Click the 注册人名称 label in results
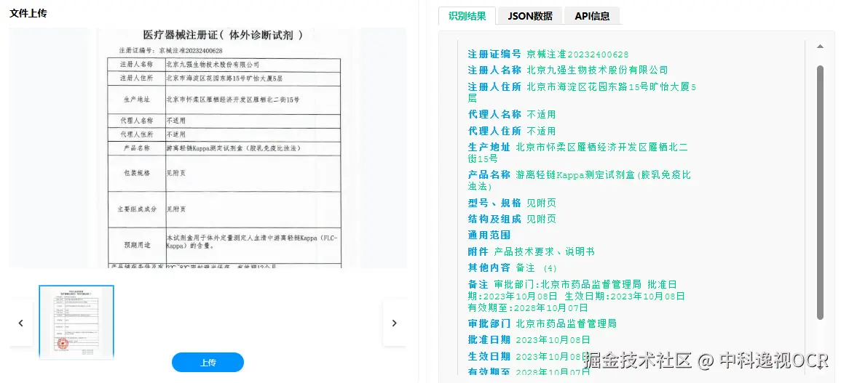This screenshot has width=841, height=383. [x=494, y=70]
